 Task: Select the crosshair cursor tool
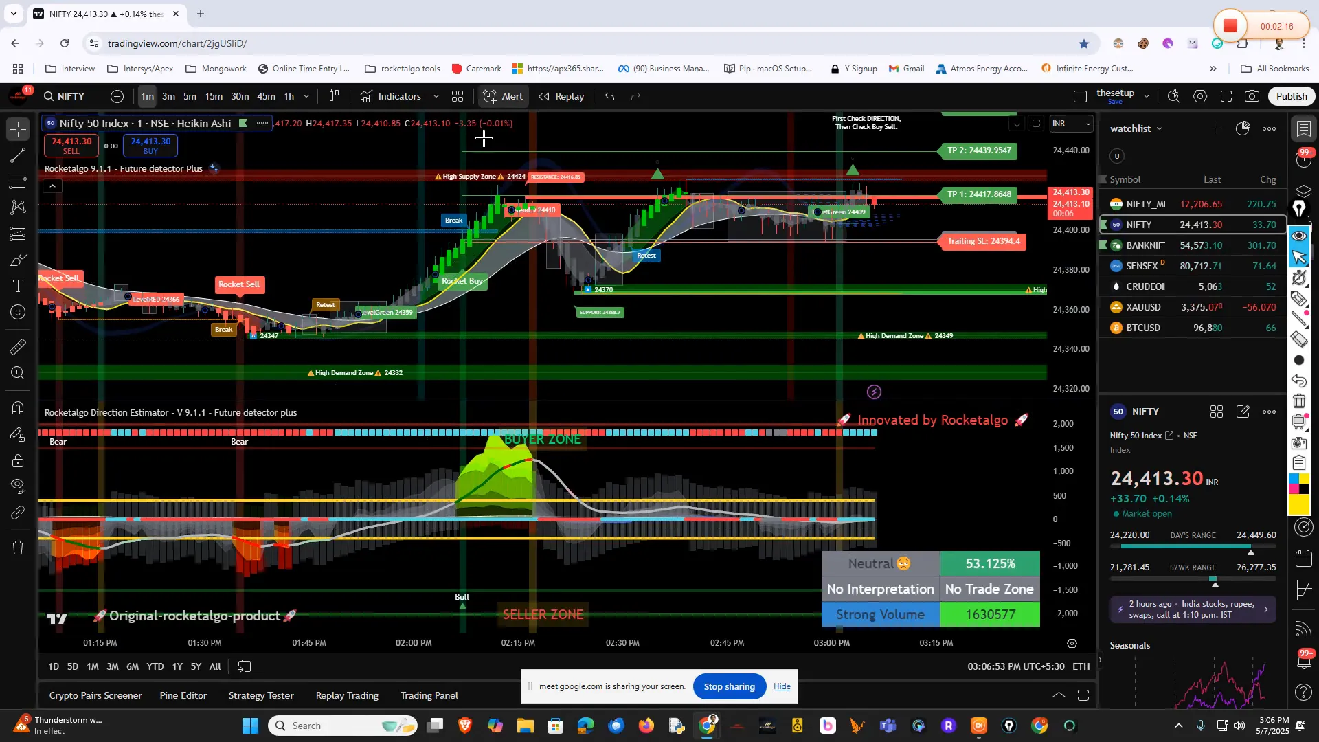(18, 129)
